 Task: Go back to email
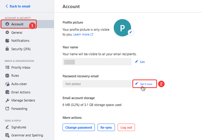pyautogui.click(x=18, y=6)
